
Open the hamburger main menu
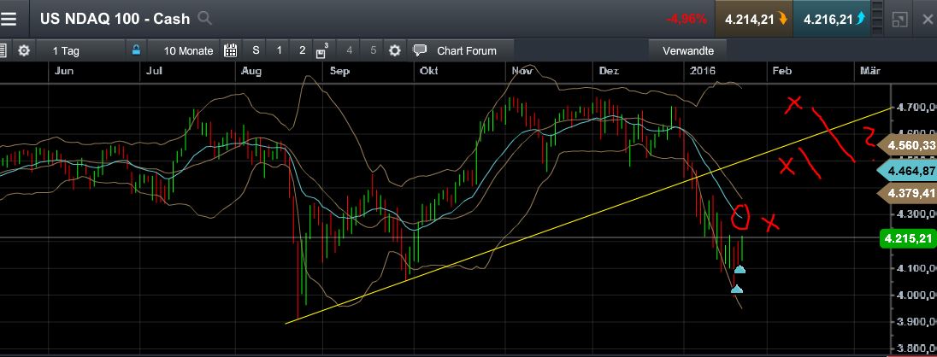[9, 19]
